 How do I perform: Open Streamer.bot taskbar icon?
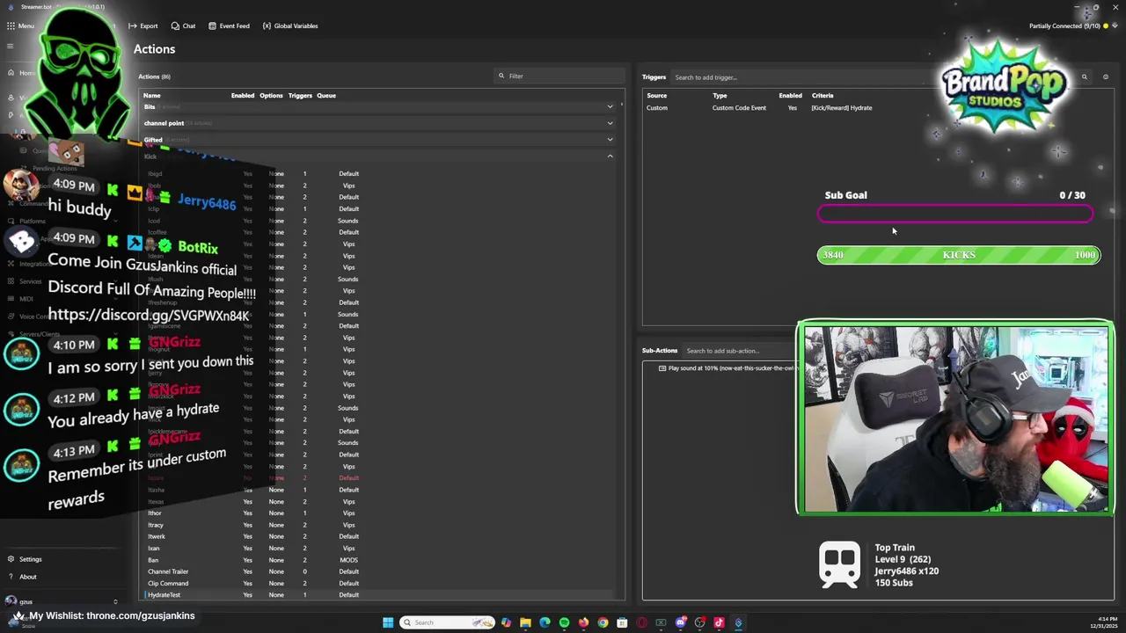tap(738, 622)
